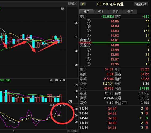Open the 操作 tab
Image resolution: width=151 pixels, height=133 pixels.
[130, 11]
